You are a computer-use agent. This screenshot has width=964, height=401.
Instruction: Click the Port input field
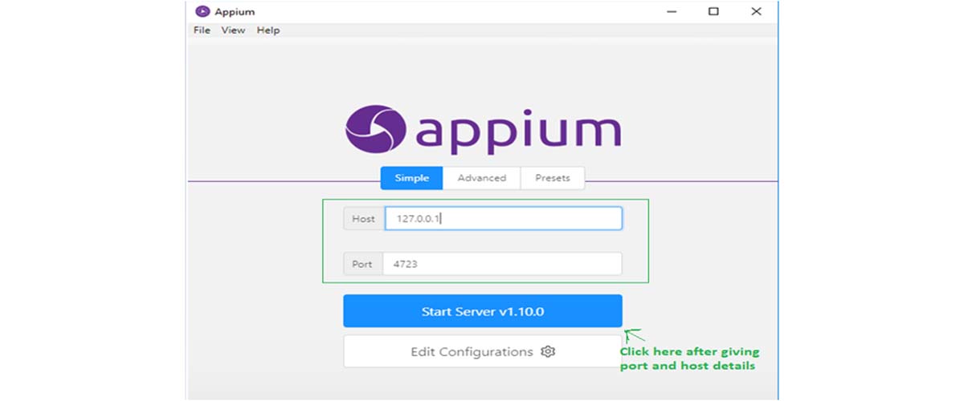tap(502, 264)
